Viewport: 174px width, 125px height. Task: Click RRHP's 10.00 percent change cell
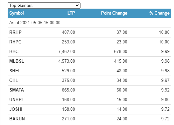pyautogui.click(x=164, y=32)
